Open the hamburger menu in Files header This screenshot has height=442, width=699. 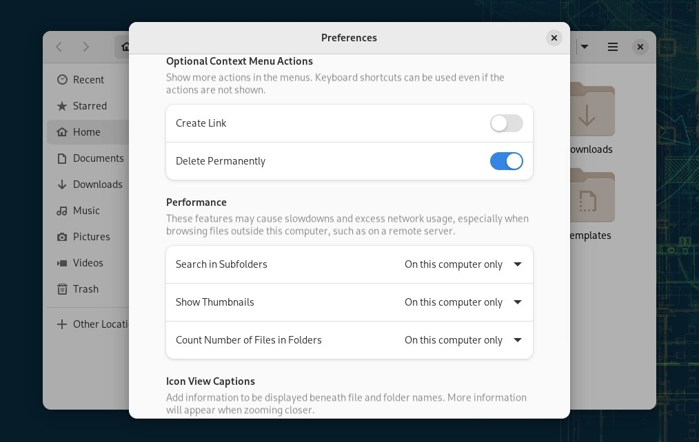(612, 47)
